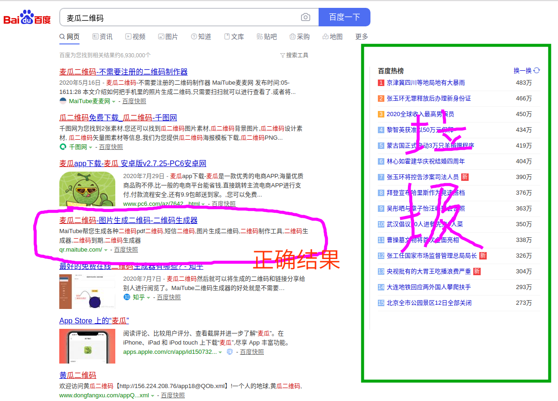Expand dropdown arrow beside 知乎 source
Image resolution: width=558 pixels, height=401 pixels.
(x=149, y=298)
